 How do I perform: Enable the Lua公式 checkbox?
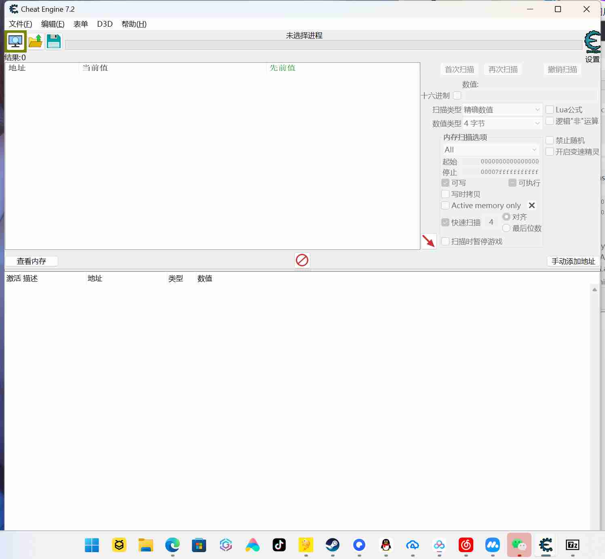[x=550, y=109]
